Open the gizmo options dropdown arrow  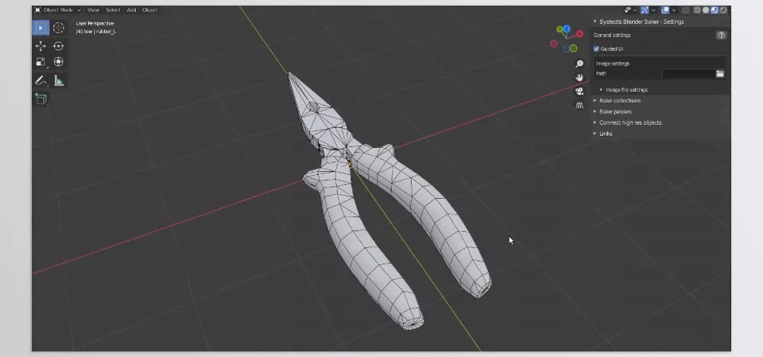click(653, 10)
